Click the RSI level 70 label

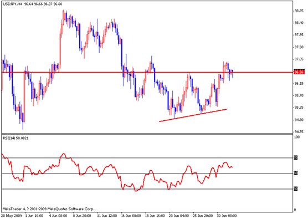[295, 157]
